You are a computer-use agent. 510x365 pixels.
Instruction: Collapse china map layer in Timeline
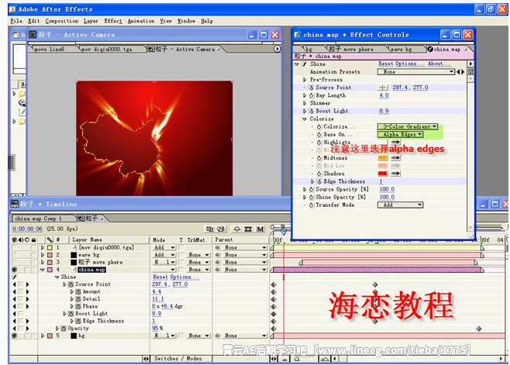coord(43,270)
